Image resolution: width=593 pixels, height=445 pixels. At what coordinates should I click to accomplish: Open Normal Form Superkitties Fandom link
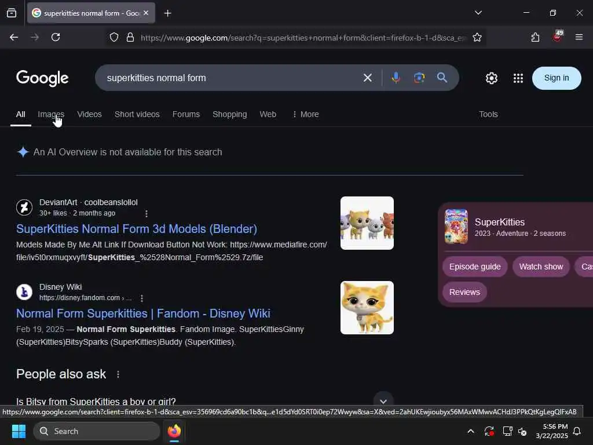144,313
